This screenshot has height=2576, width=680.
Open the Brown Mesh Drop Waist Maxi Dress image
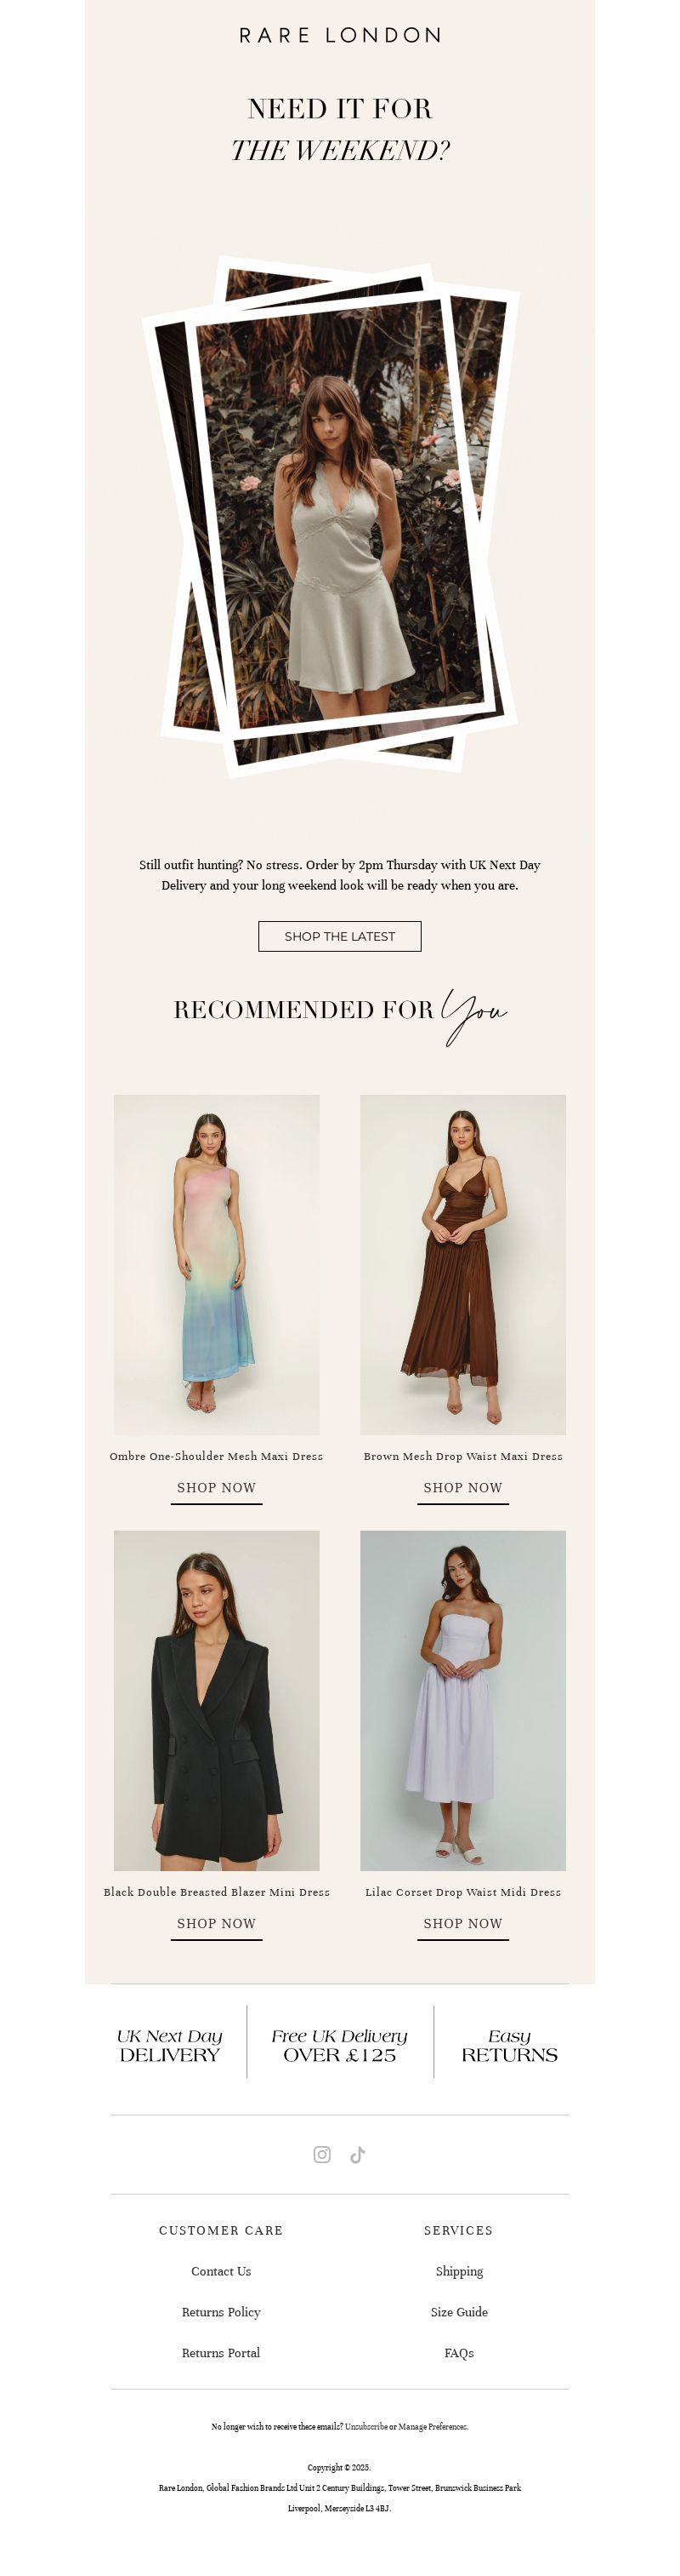pos(463,1264)
